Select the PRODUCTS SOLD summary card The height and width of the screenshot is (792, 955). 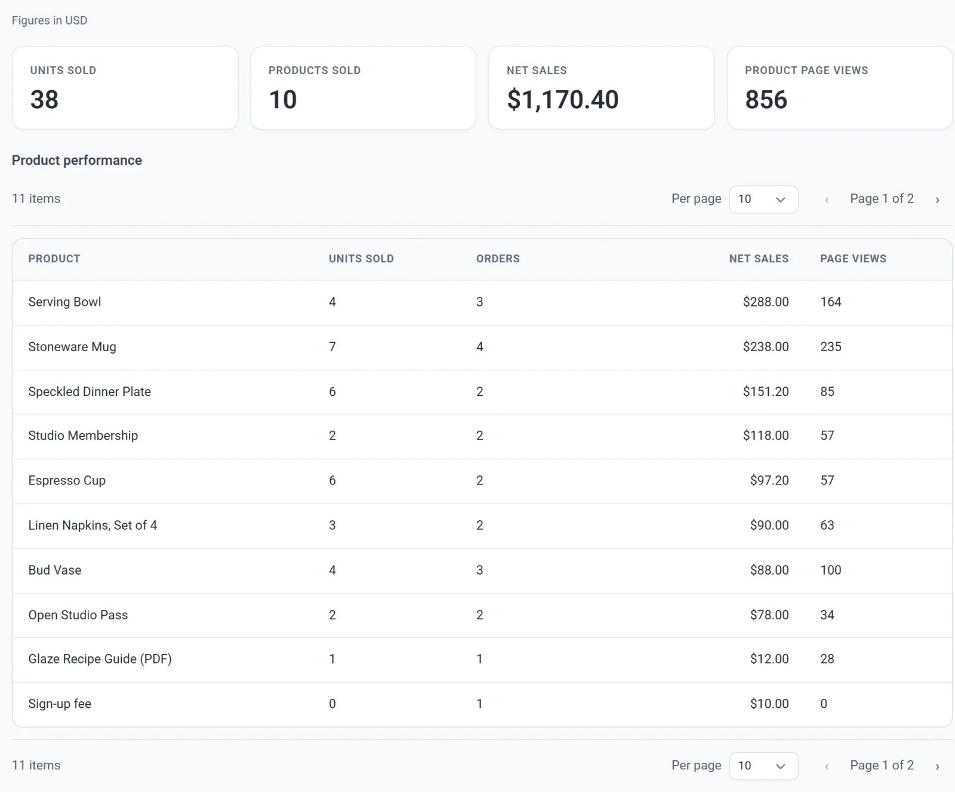click(363, 88)
